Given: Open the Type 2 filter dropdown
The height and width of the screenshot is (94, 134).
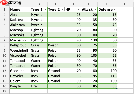Looking at the screenshot, I should pos(62,9).
